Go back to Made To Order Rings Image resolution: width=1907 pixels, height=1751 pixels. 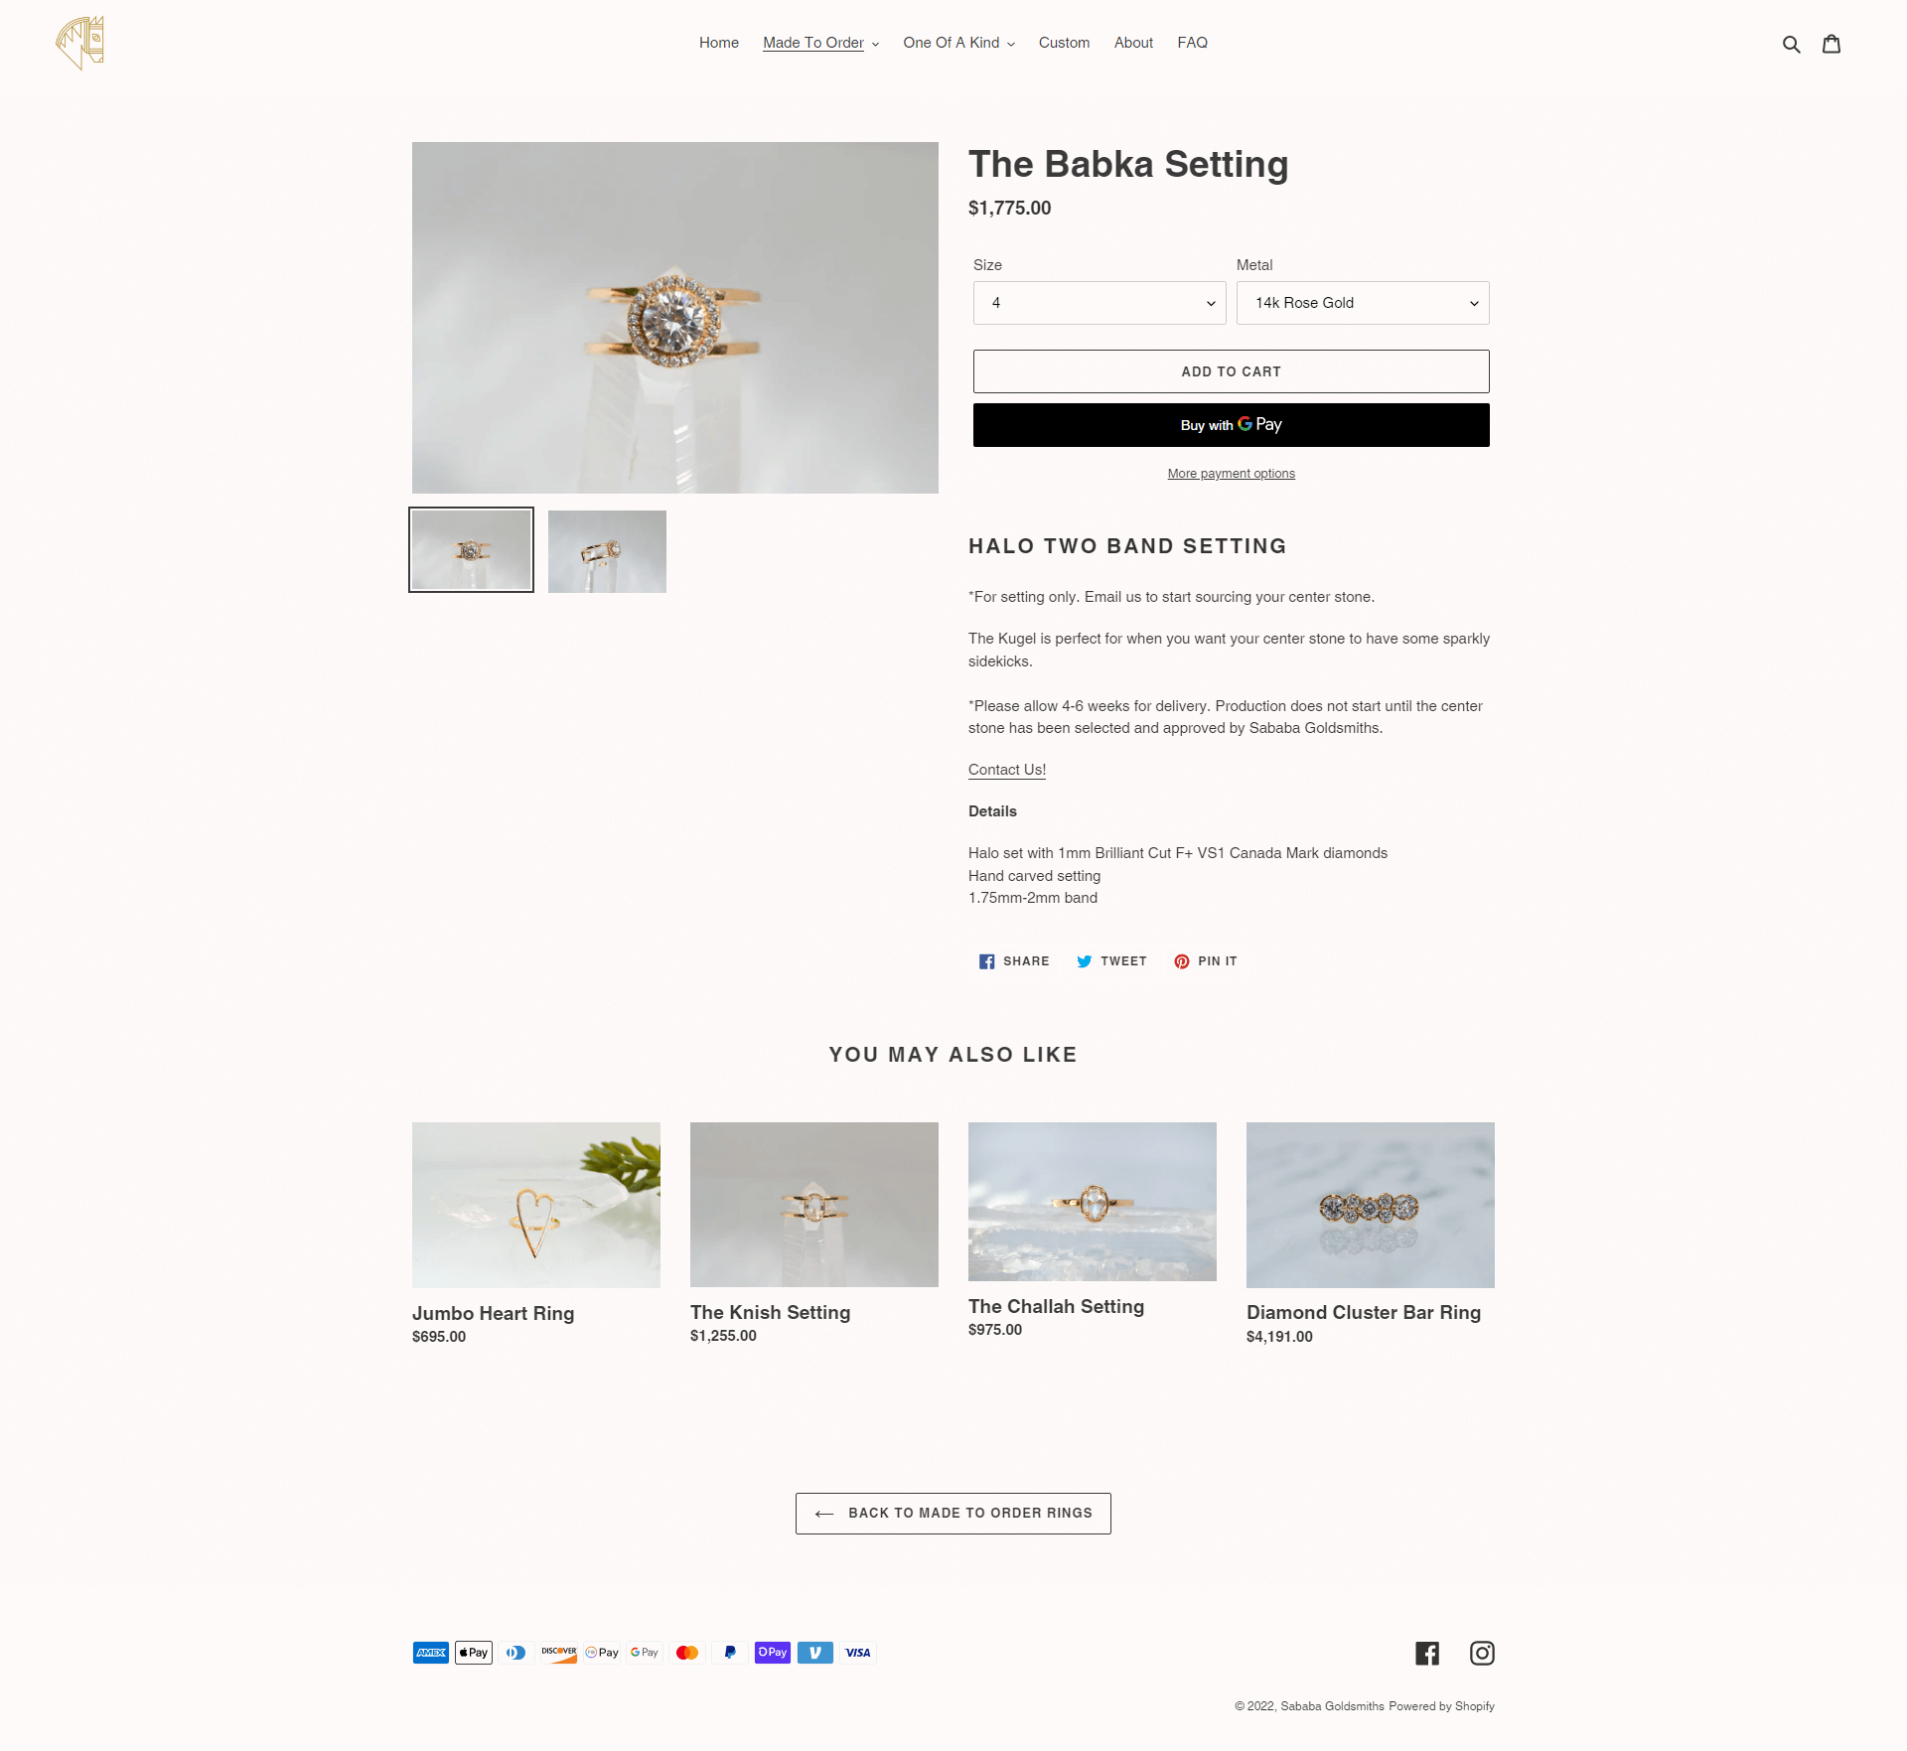pyautogui.click(x=953, y=1514)
